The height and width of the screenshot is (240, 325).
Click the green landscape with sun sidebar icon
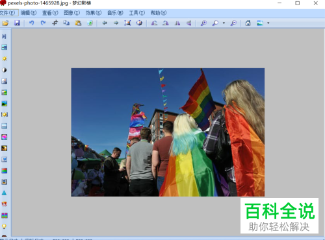coord(5,92)
